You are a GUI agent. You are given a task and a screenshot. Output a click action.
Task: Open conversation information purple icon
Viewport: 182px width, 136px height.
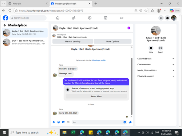tap(129, 28)
